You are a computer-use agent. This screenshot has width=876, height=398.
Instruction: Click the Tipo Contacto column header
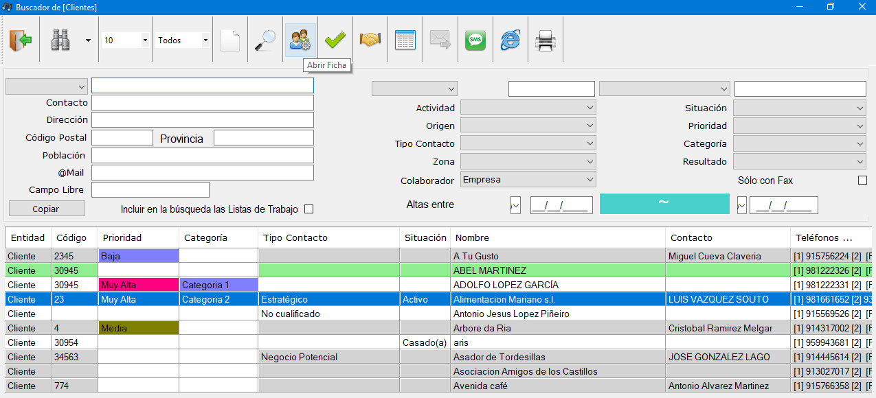tap(329, 237)
